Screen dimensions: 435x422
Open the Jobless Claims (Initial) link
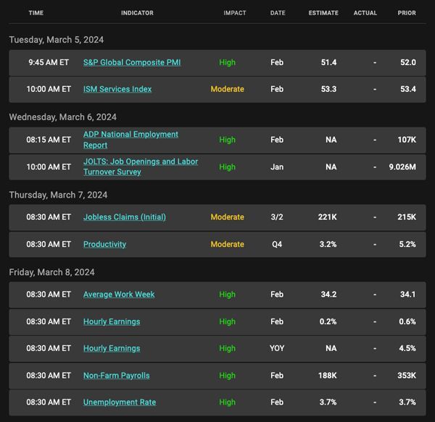125,217
